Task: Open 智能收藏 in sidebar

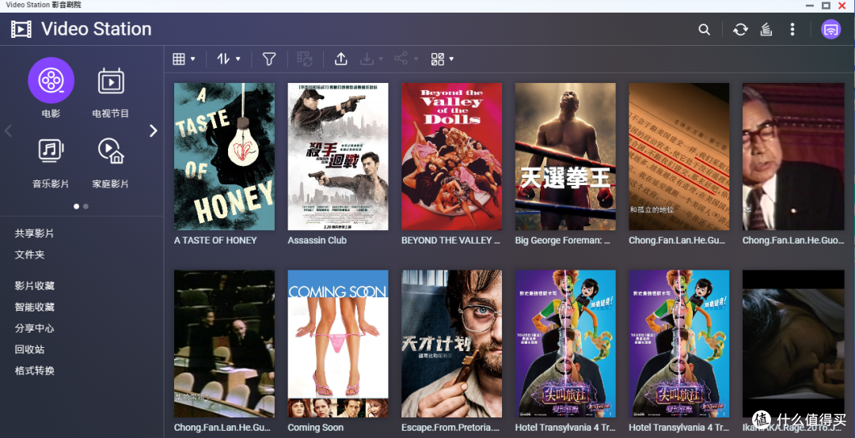Action: click(34, 307)
